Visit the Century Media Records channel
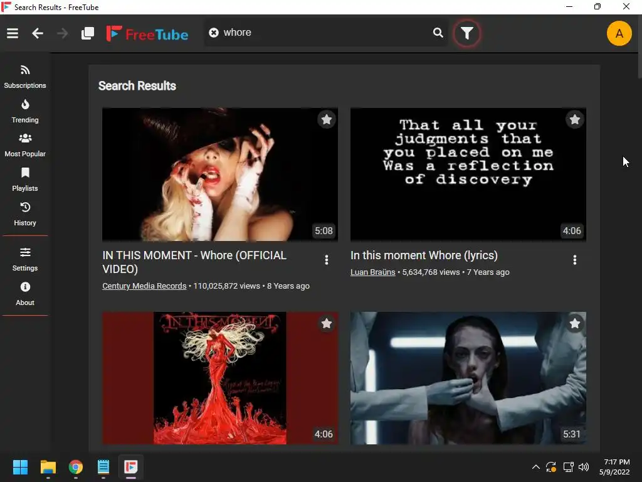642x482 pixels. point(144,286)
